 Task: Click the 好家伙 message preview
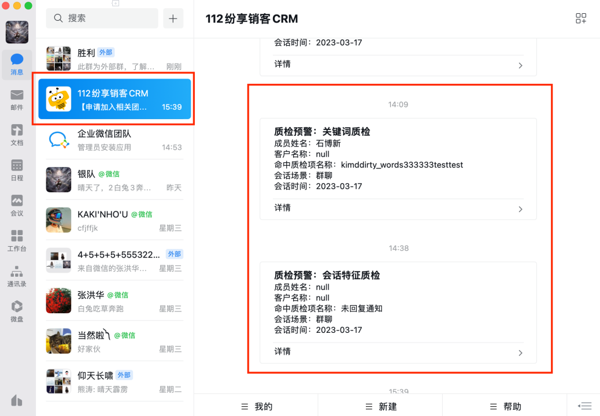pos(89,349)
